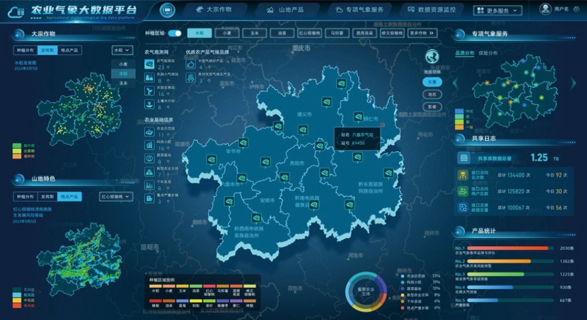Image resolution: width=587 pixels, height=320 pixels.
Task: Switch to 格点产品 tab in 大宗作物 panel
Action: [70, 50]
